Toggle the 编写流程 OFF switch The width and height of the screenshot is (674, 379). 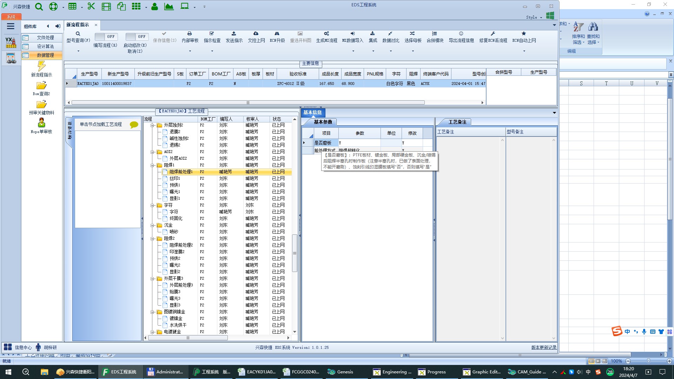pyautogui.click(x=106, y=36)
